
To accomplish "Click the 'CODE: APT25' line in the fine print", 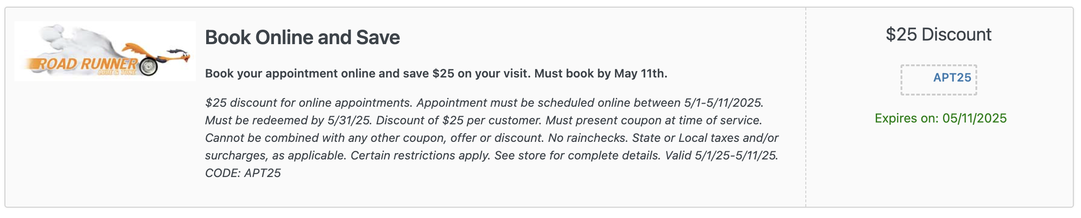I will pos(243,173).
